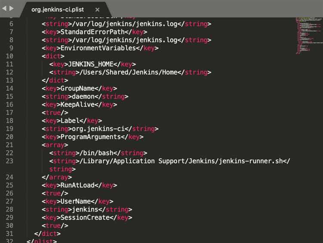This screenshot has width=323, height=243.
Task: Click jenkins.log path on line 8
Action: [125, 40]
